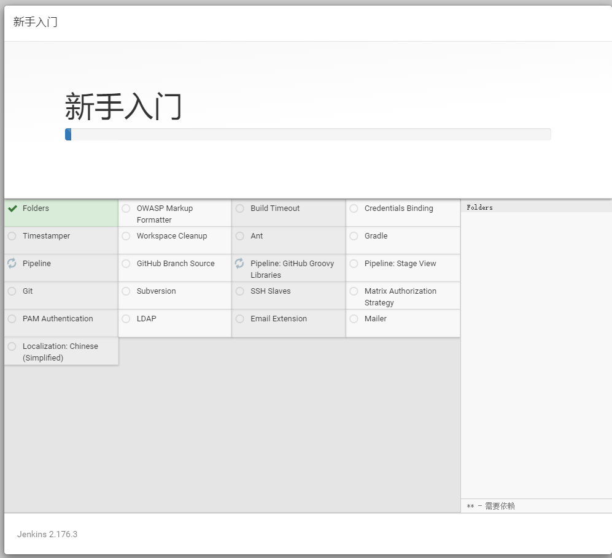Click the pending circle beside PAM Authentication
Image resolution: width=612 pixels, height=558 pixels.
click(x=12, y=319)
